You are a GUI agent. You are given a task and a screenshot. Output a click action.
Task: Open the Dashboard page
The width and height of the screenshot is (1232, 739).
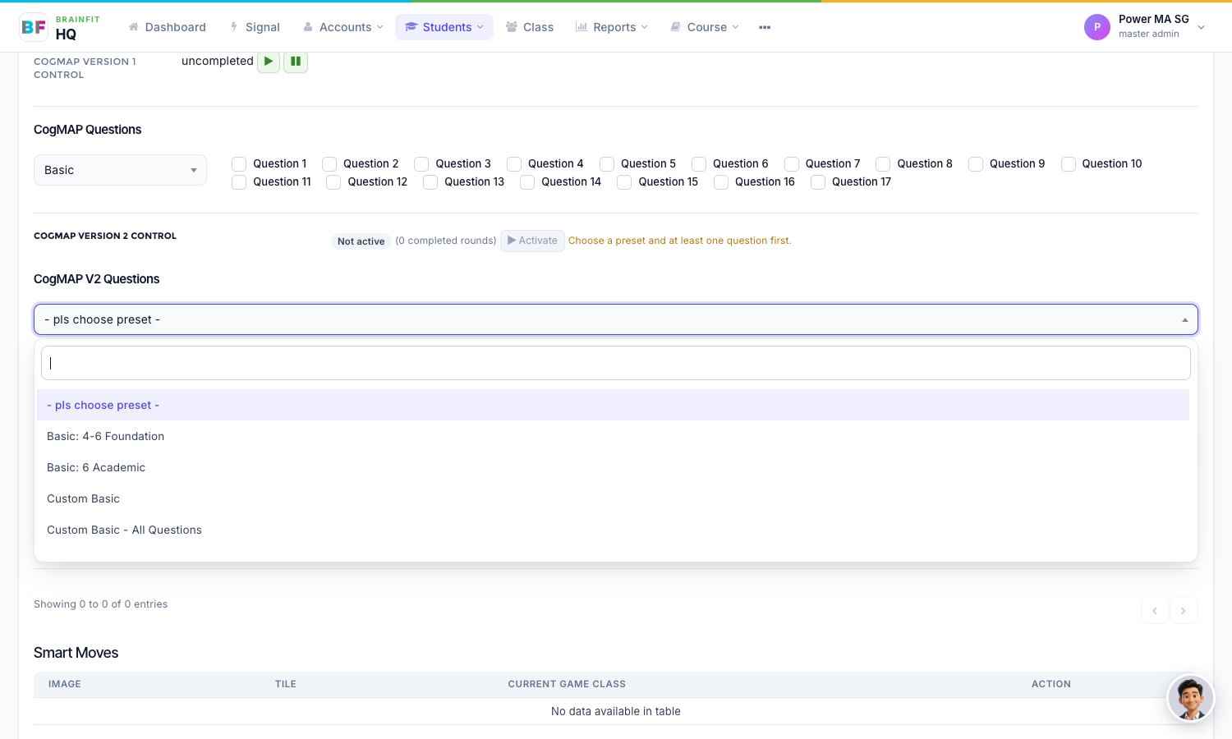168,27
